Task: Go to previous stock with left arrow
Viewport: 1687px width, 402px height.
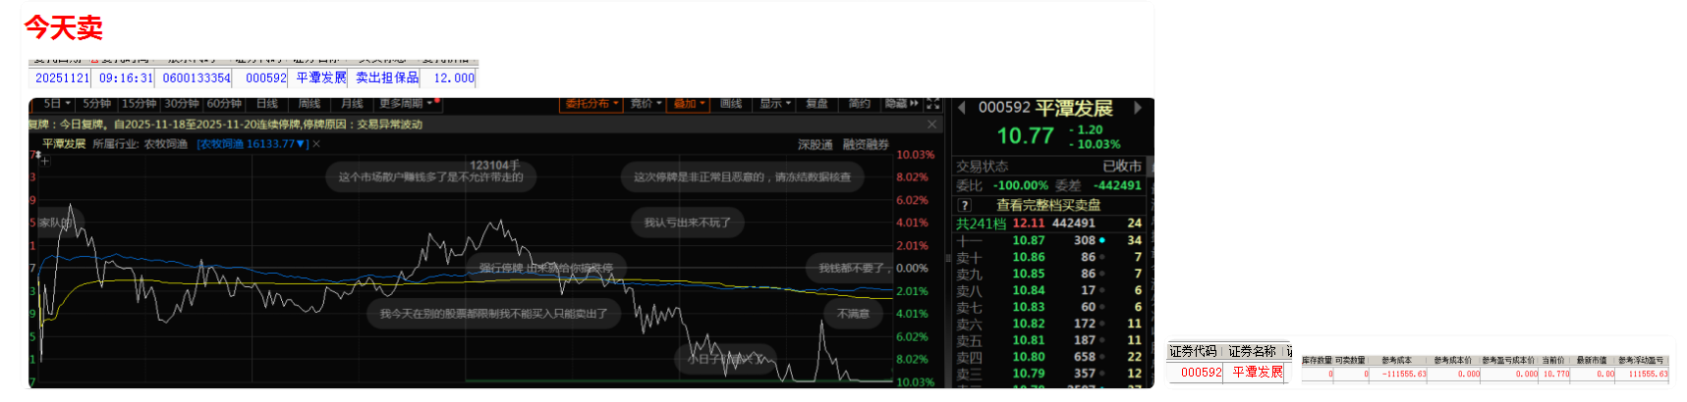Action: coord(962,108)
